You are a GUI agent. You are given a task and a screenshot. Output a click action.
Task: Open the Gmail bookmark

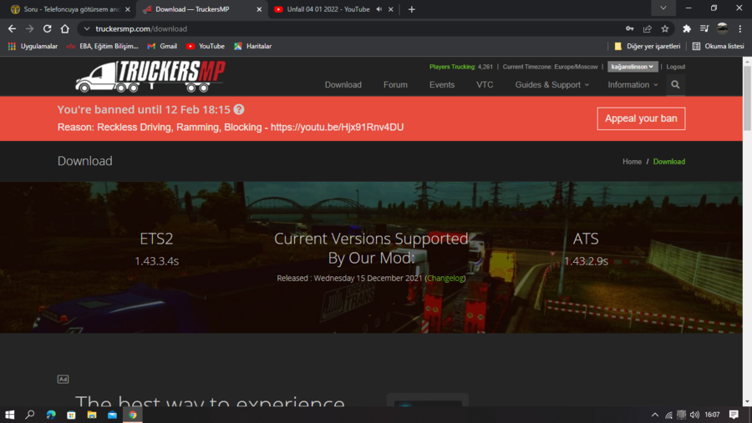[162, 46]
